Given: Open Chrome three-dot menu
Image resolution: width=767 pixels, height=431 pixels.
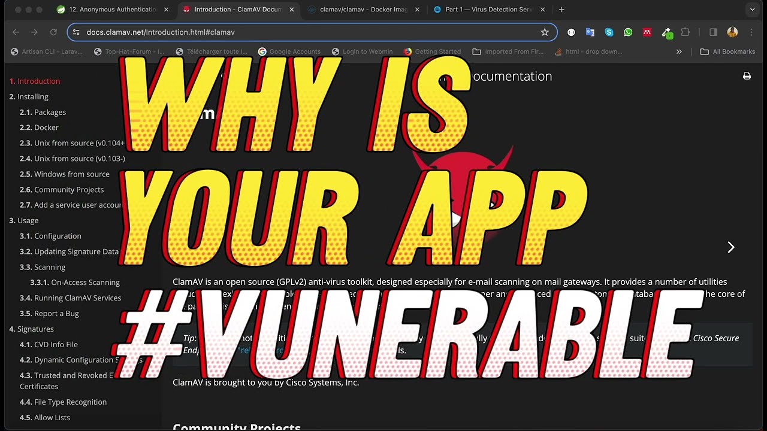Looking at the screenshot, I should [x=751, y=32].
